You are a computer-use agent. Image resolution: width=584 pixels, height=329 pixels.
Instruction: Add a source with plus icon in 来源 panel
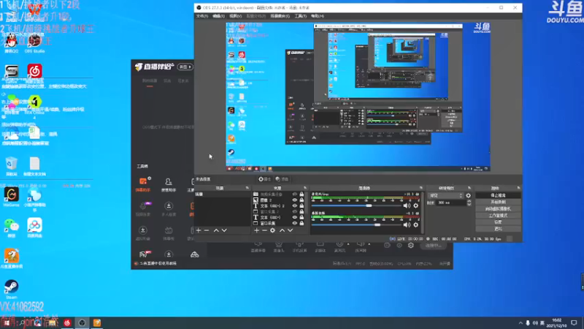(x=257, y=230)
